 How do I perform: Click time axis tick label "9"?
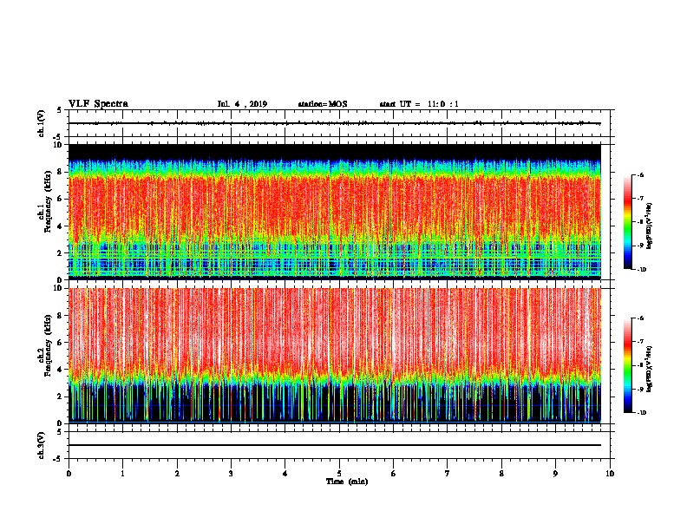pos(555,474)
